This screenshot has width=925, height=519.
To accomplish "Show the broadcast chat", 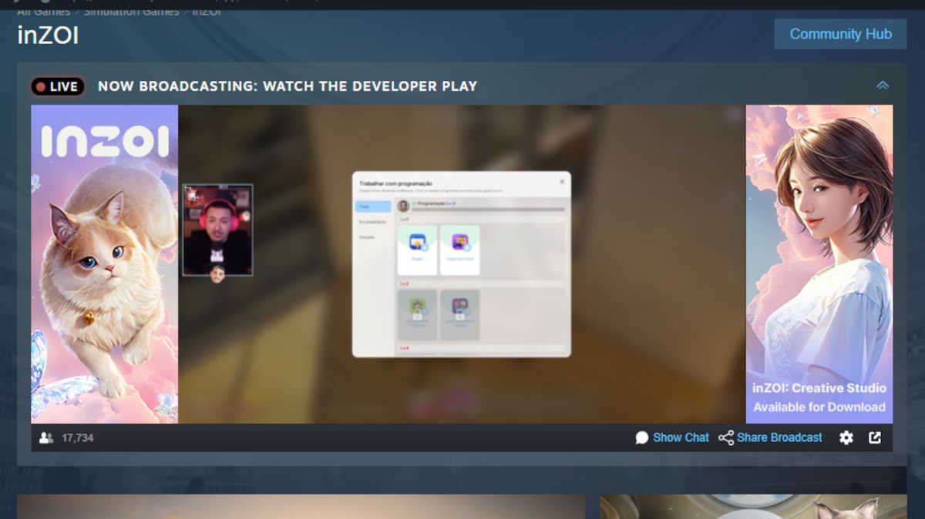I will click(681, 437).
